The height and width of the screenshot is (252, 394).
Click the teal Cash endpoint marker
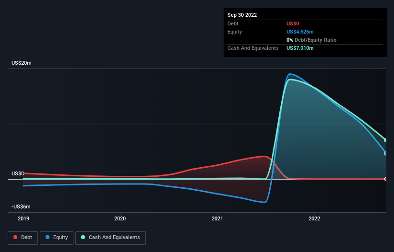tap(386, 140)
